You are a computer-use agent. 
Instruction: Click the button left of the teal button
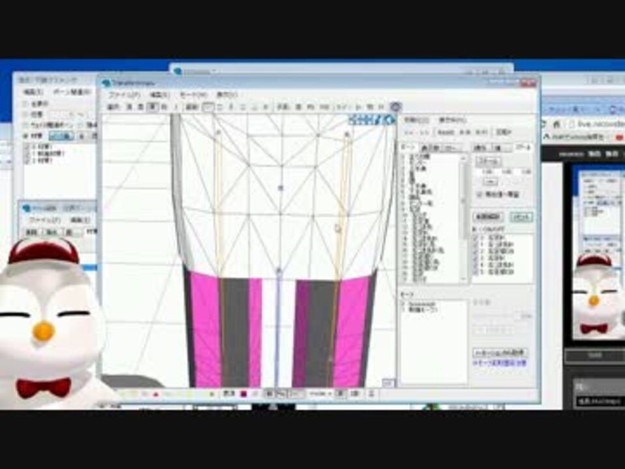489,217
